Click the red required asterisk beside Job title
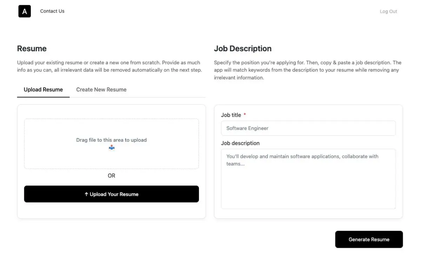Screen dimensions: 421x263 coord(245,114)
